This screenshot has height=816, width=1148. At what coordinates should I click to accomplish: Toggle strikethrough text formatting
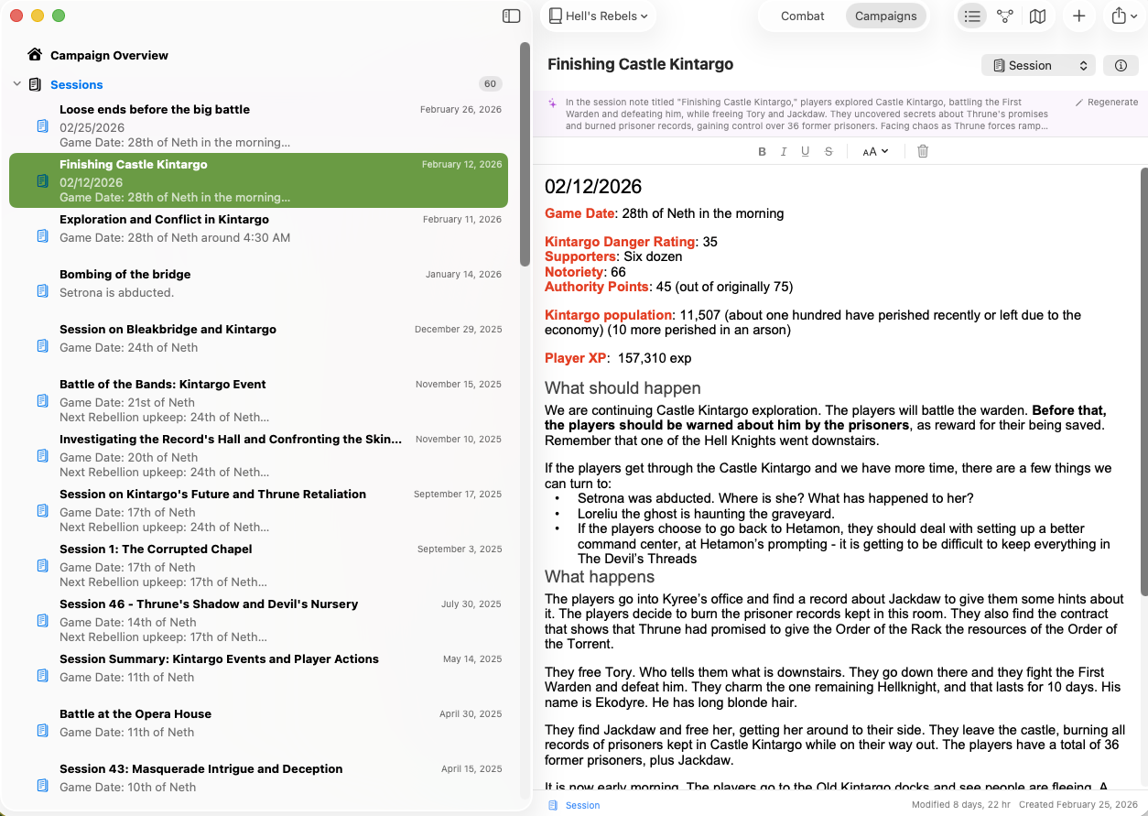point(829,151)
